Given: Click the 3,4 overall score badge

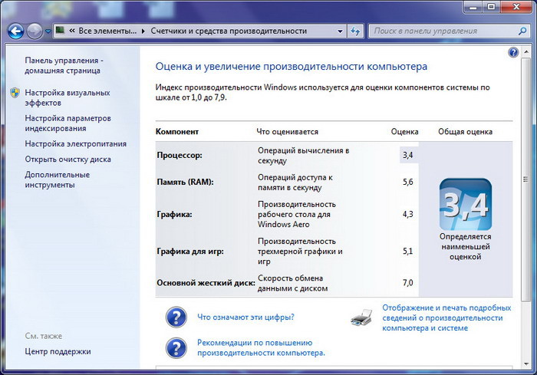Looking at the screenshot, I should tap(465, 204).
